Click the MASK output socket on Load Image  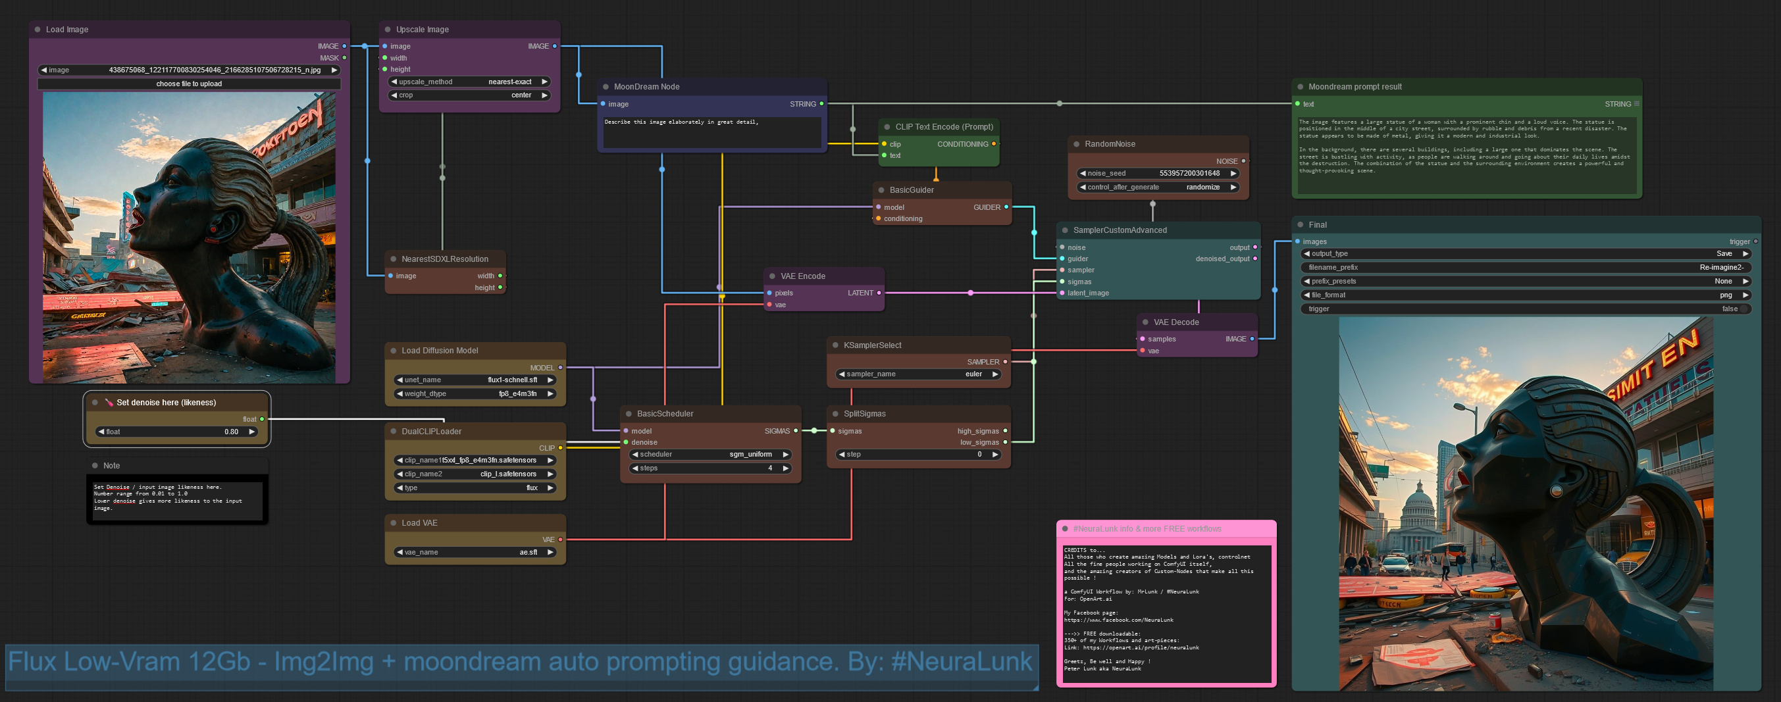point(344,58)
